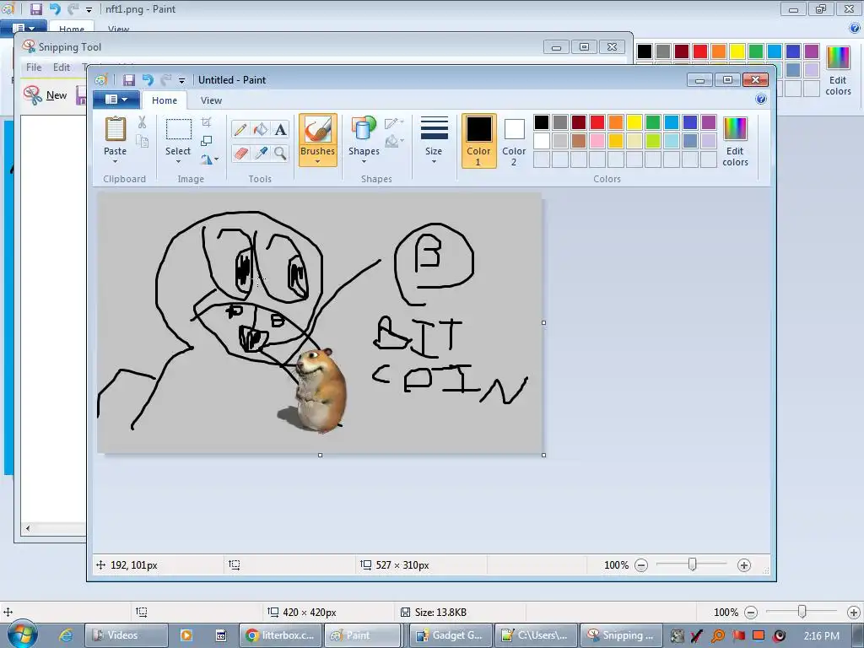This screenshot has width=864, height=648.
Task: Click the Resize icon in Image group
Action: coord(206,141)
